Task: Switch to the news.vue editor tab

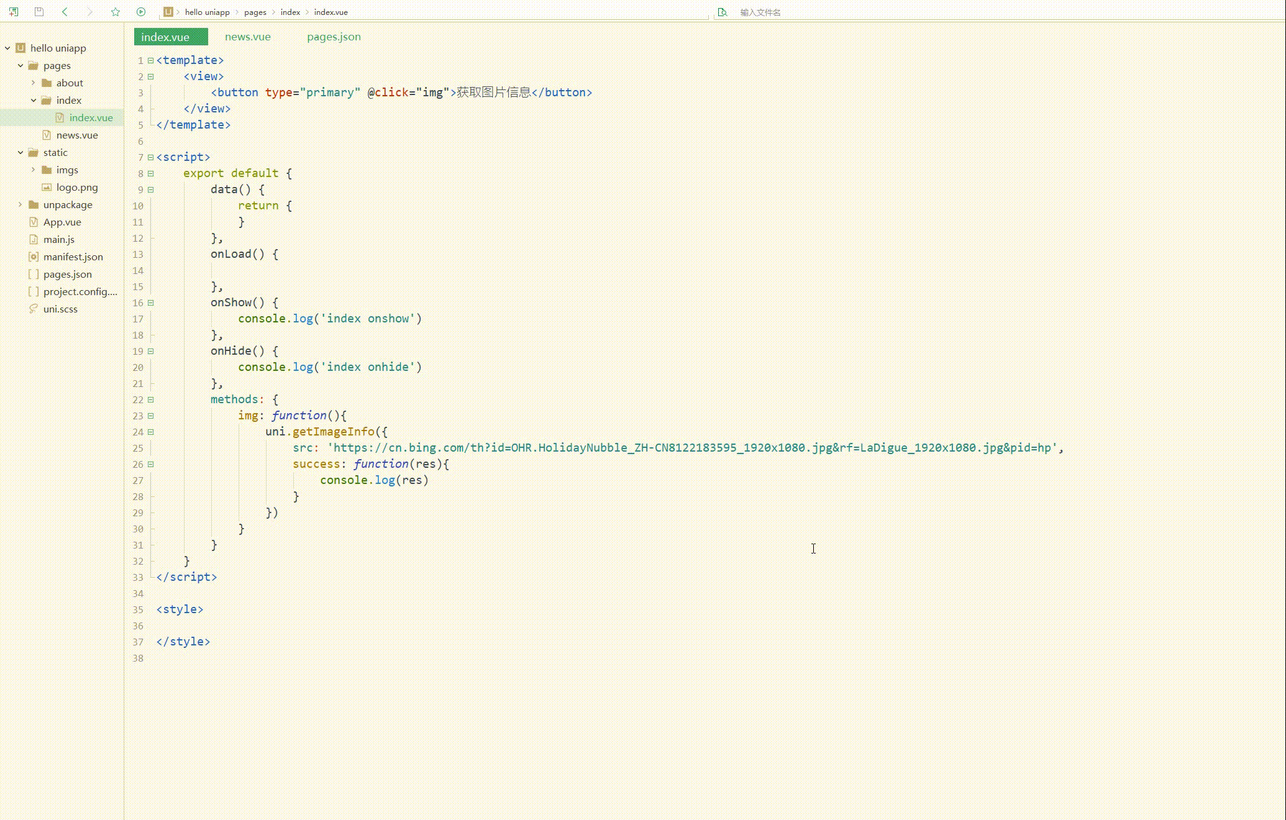Action: (248, 37)
